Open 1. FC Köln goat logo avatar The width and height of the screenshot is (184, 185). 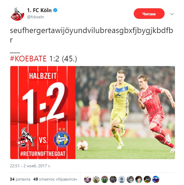coord(17,14)
